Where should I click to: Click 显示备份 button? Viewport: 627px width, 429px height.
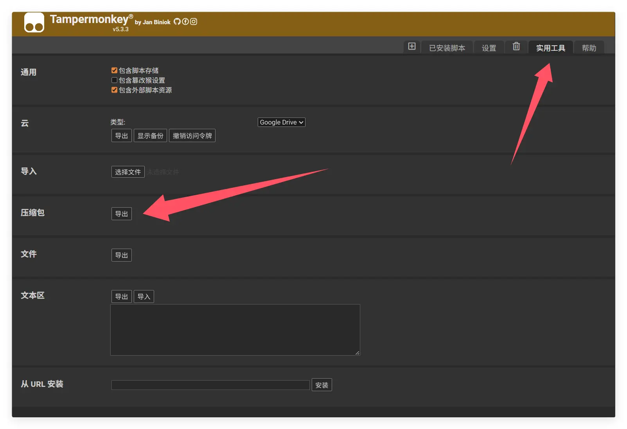point(151,135)
